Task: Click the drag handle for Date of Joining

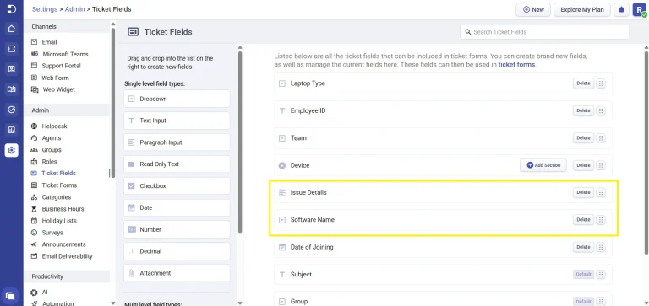Action: tap(601, 247)
